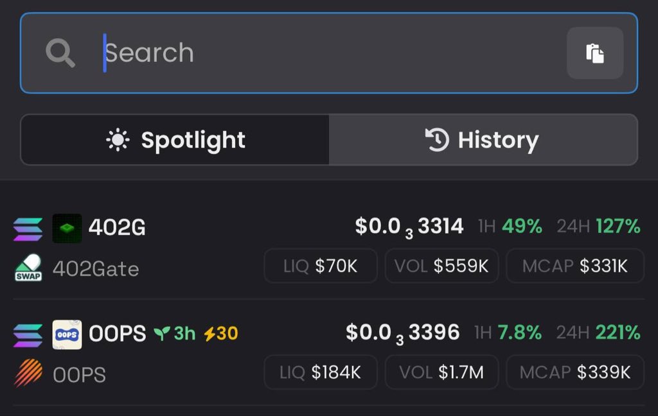Click the 402G 1H change 49%
The image size is (658, 416).
[x=510, y=227]
